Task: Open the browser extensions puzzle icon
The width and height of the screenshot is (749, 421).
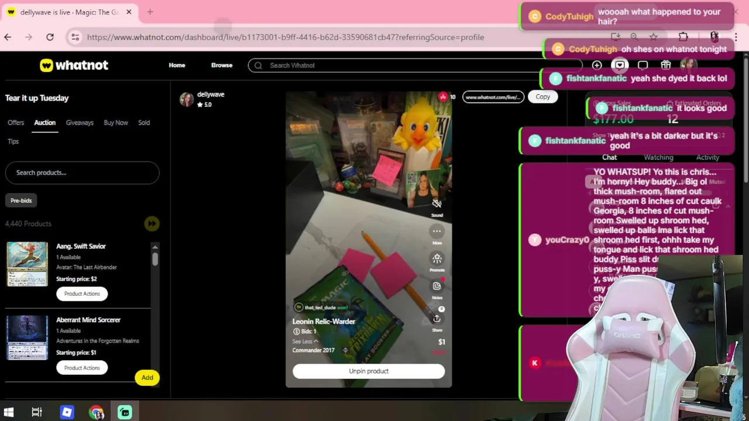Action: coord(683,36)
